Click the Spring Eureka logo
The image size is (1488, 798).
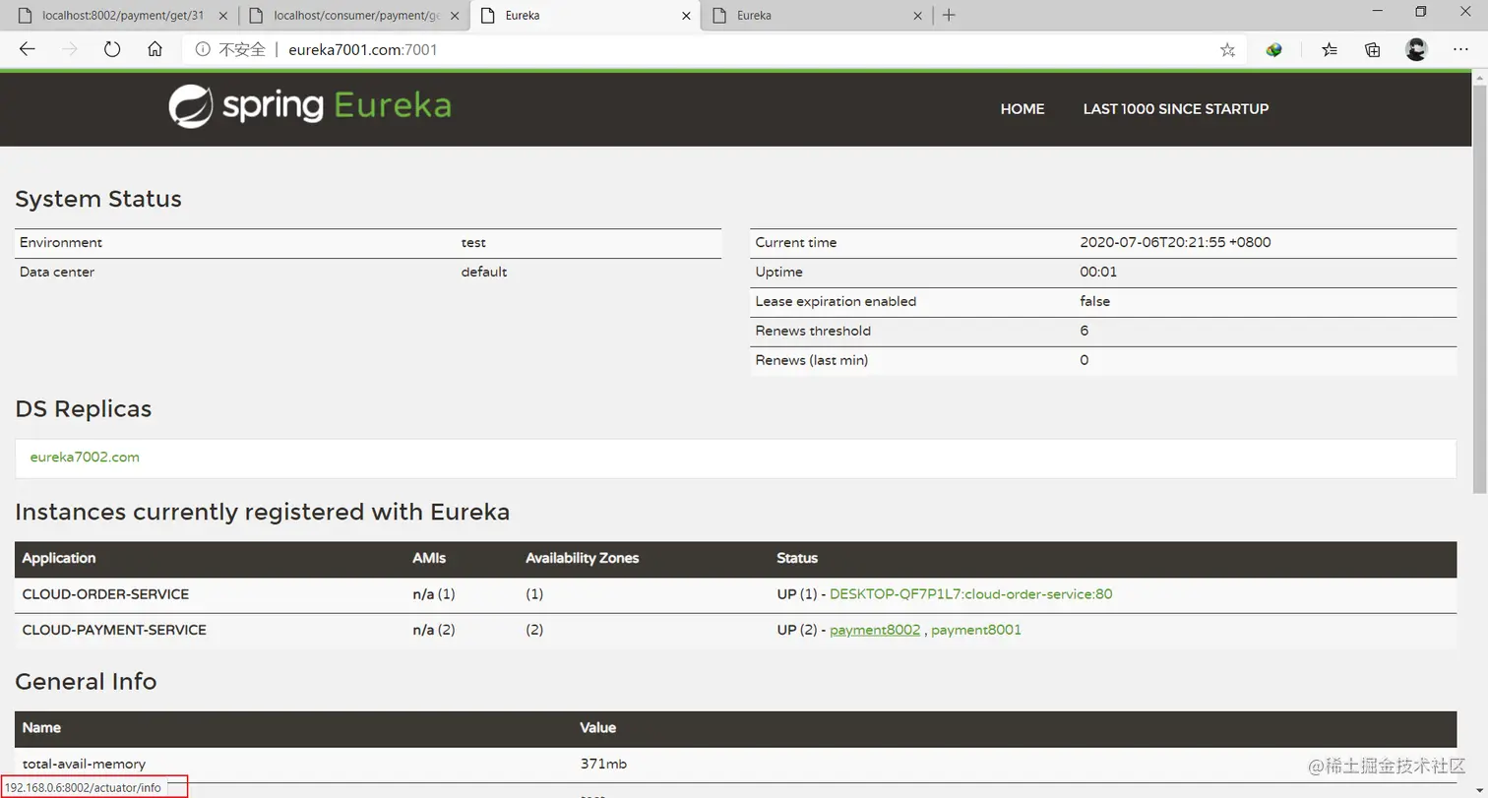[309, 106]
